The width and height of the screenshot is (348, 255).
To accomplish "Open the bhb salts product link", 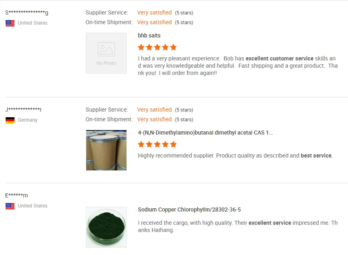I will point(149,35).
